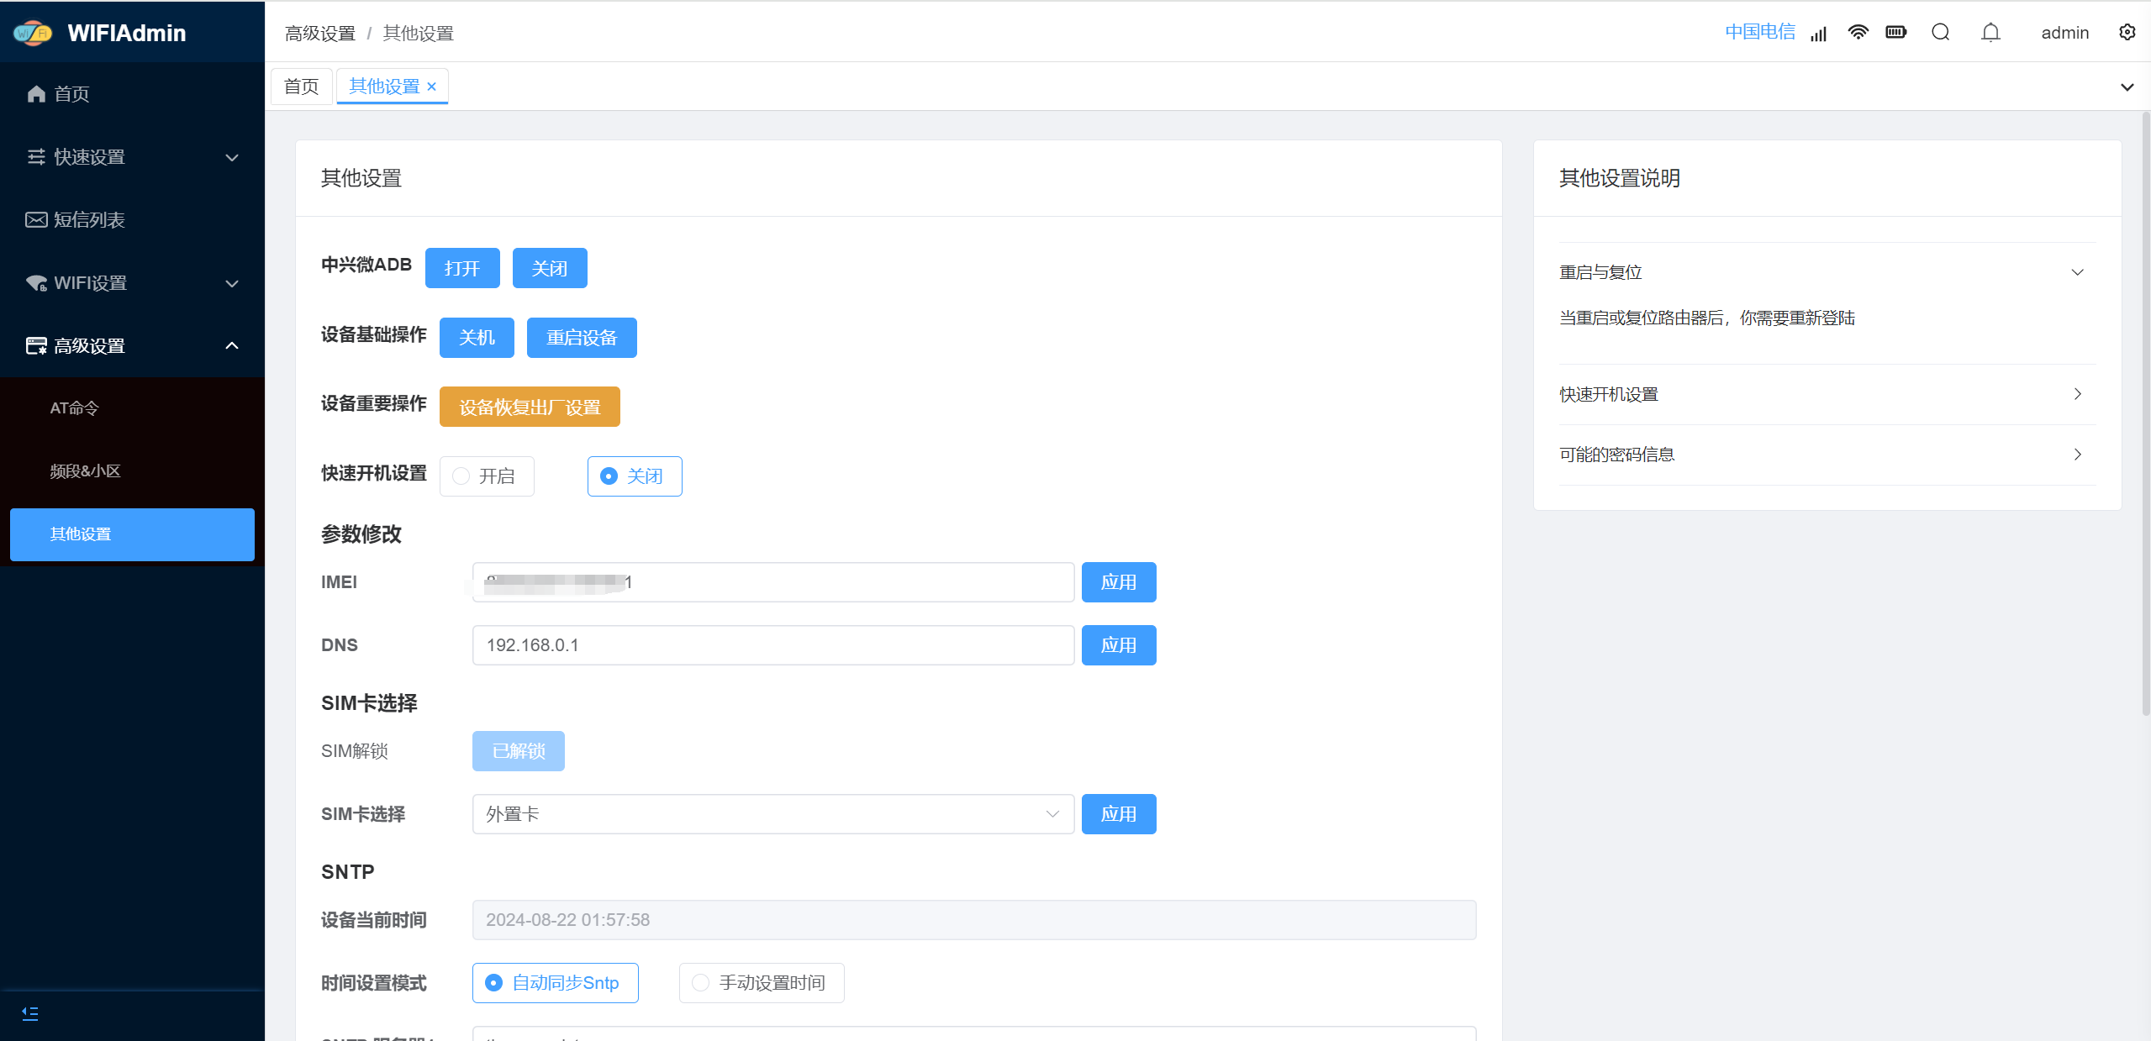This screenshot has height=1041, width=2151.
Task: Select 关闭 for fast boot setting
Action: point(635,476)
